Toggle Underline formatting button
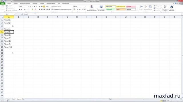183x102 pixels. coord(24,9)
